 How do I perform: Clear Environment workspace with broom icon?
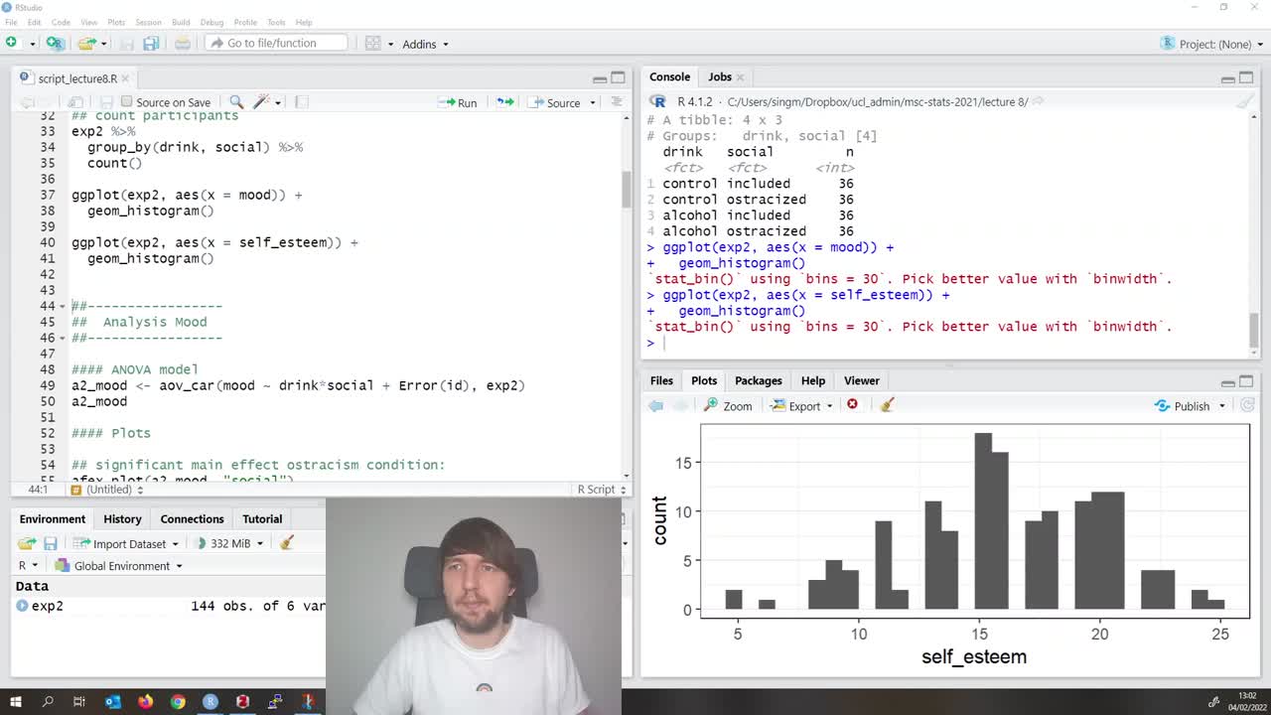[288, 543]
